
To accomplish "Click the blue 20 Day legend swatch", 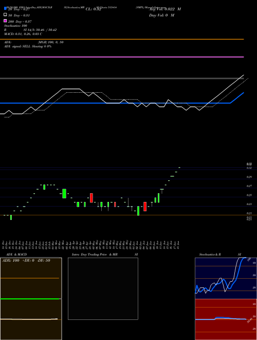I will [5, 8].
